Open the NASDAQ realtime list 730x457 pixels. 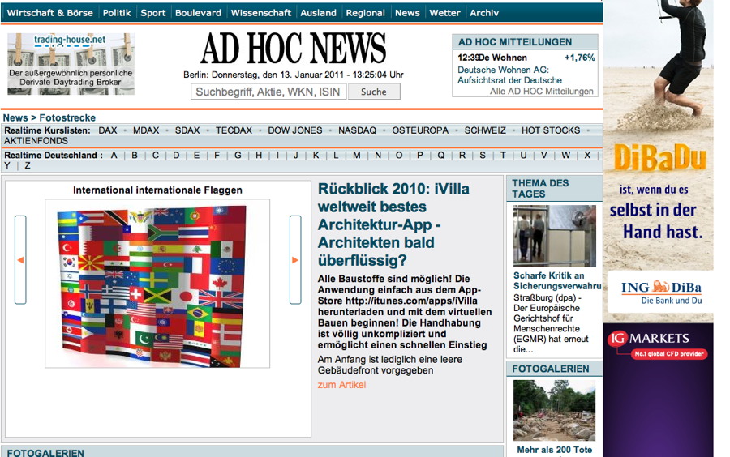pos(357,130)
